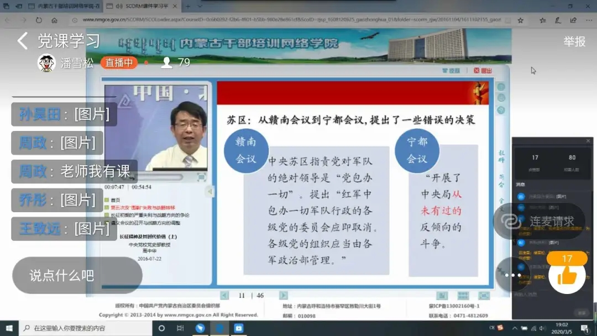
Task: Add page to favorites with star icon
Action: coord(520,20)
